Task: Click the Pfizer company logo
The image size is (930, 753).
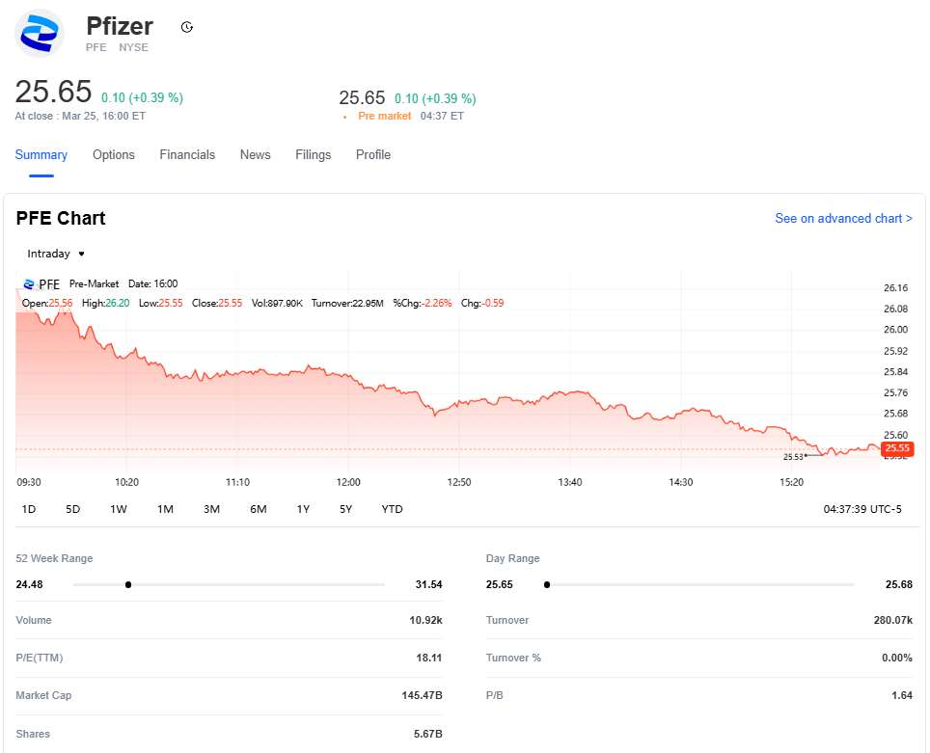Action: coord(40,32)
